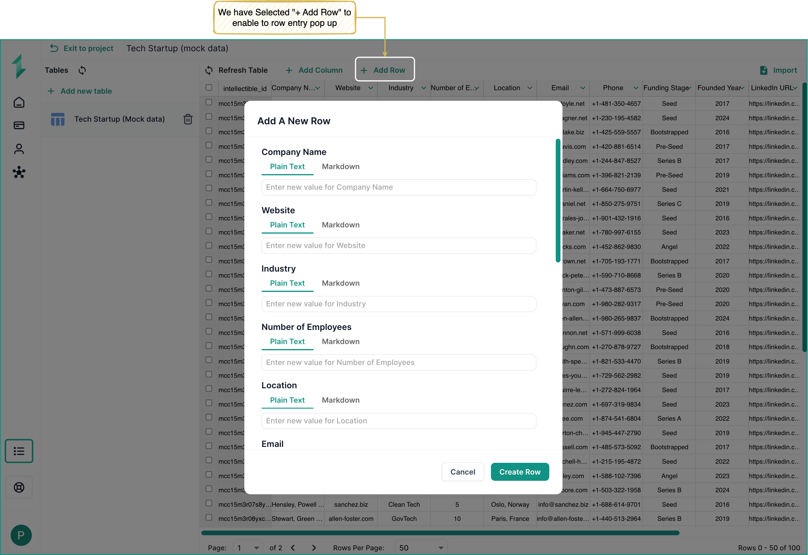Viewport: 808px width, 555px height.
Task: Click the home icon in sidebar
Action: click(19, 102)
